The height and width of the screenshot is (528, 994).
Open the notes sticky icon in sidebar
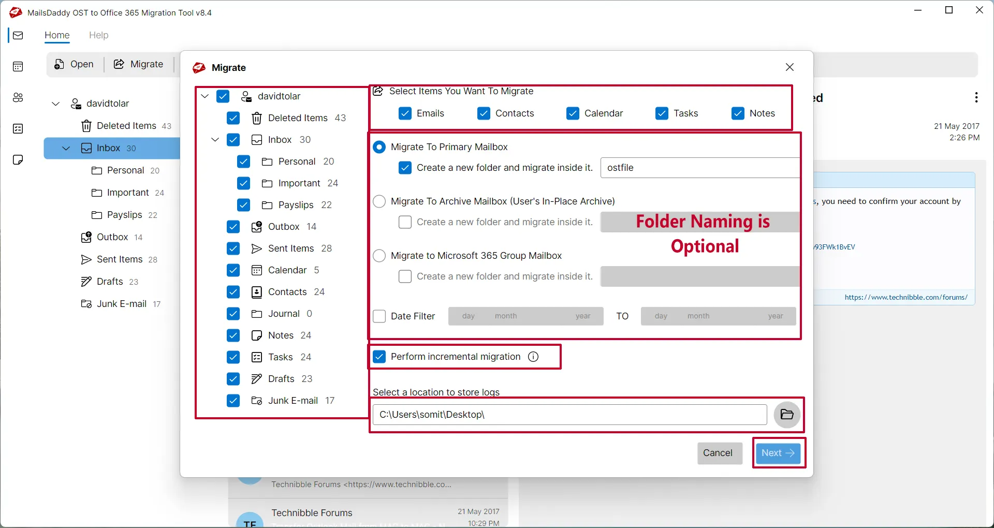(18, 160)
